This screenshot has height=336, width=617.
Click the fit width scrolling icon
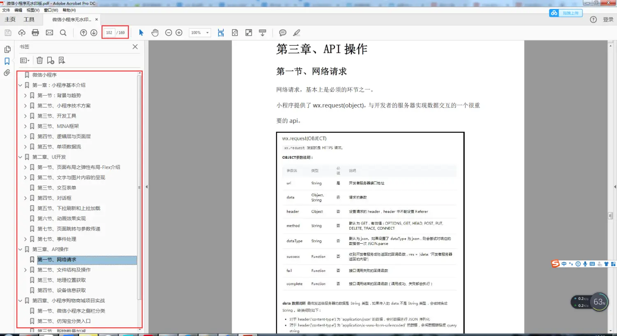(221, 33)
